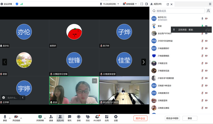The height and width of the screenshot is (124, 213).
Task: Launch the AI小助手 assistant
Action: (97, 118)
